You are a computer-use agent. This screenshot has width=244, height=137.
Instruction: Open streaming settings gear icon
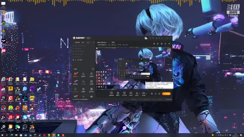159,94
